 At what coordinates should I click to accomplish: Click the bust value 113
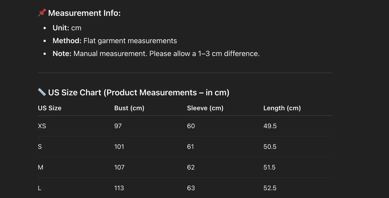pos(119,188)
